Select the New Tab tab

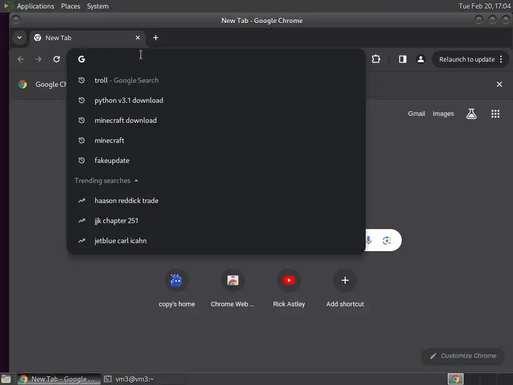tap(87, 38)
